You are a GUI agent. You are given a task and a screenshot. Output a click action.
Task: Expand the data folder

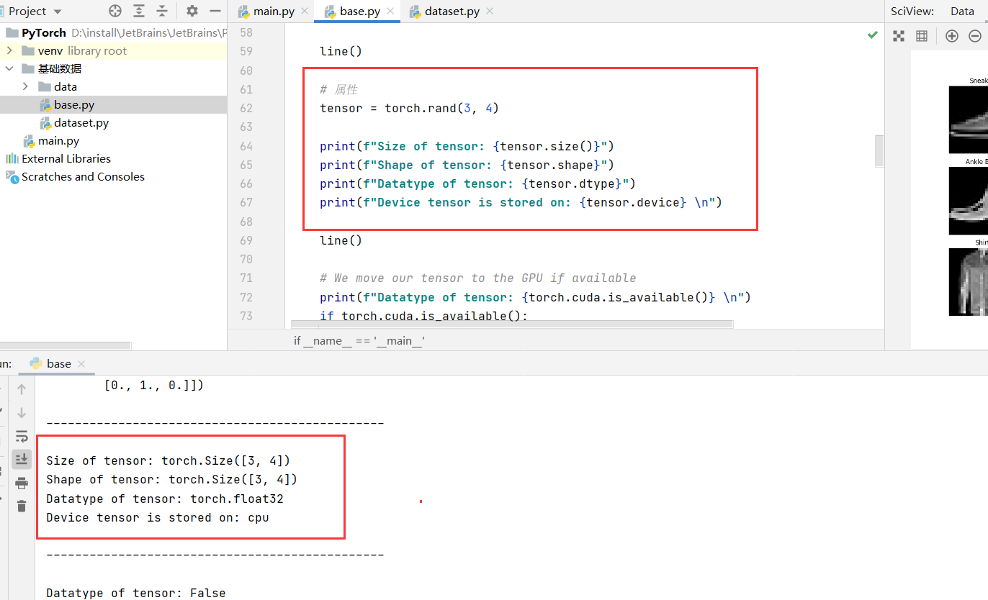(x=26, y=86)
